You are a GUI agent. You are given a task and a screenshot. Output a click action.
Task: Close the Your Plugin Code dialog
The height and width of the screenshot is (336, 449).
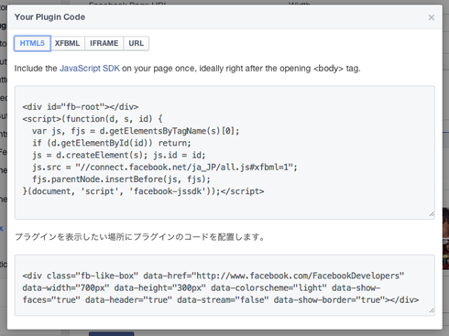coord(431,17)
